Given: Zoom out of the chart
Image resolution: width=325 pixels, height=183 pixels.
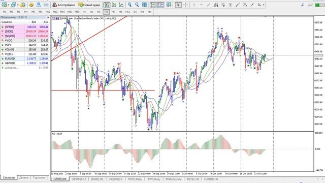Looking at the screenshot, I should [x=137, y=5].
